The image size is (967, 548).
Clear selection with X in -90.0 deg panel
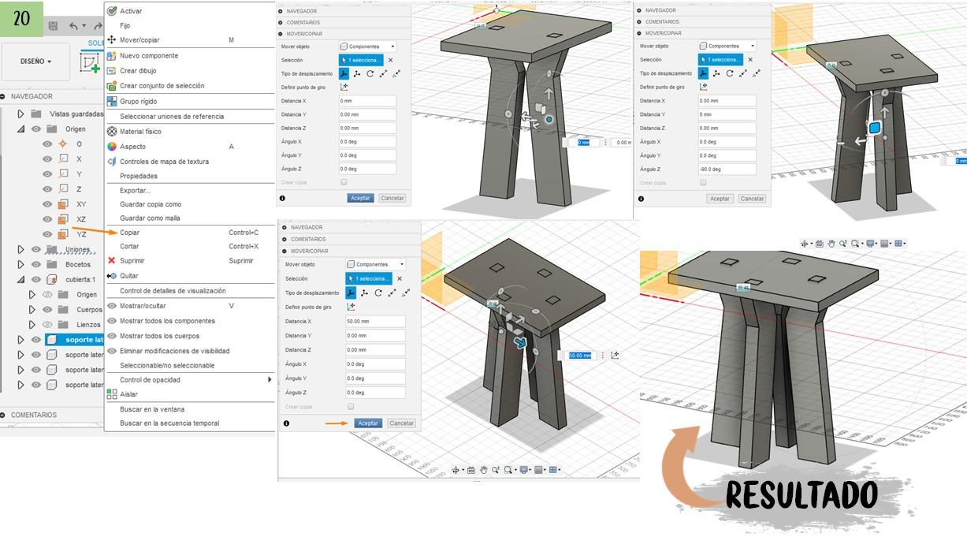[x=749, y=59]
